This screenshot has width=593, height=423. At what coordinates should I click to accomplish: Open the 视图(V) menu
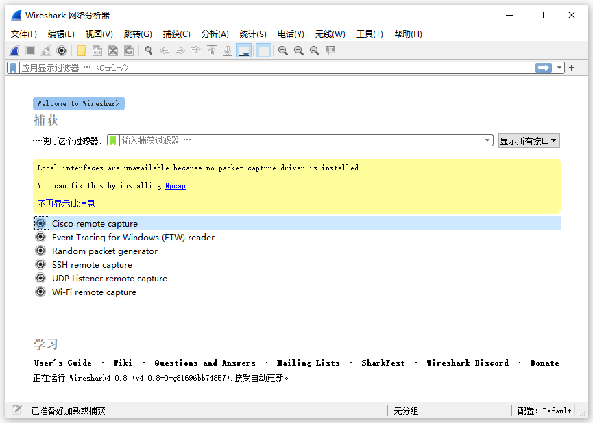[x=99, y=34]
